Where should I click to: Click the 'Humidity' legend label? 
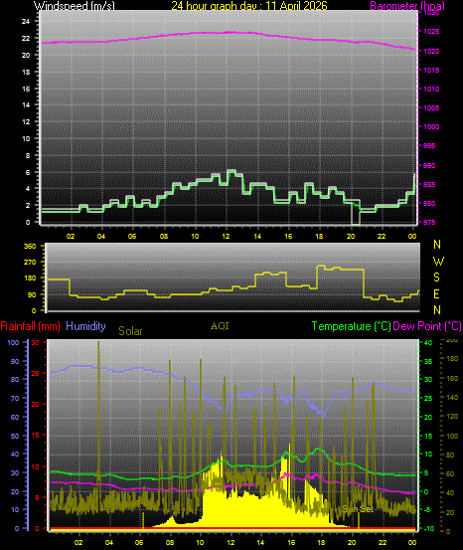pyautogui.click(x=85, y=326)
